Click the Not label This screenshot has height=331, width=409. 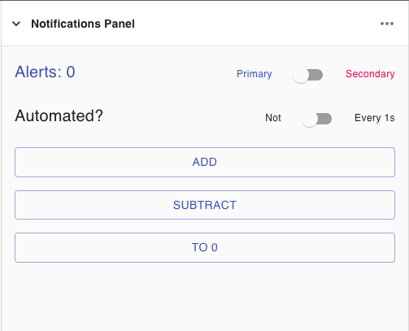point(273,118)
